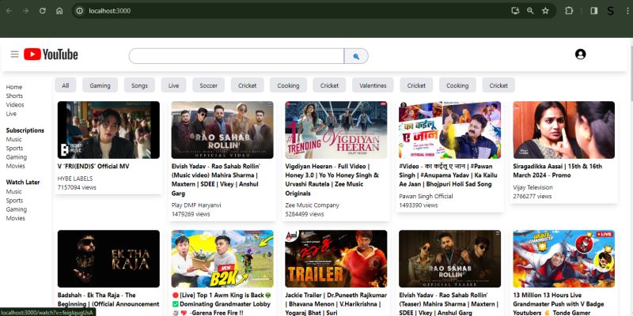Select the Soccer category chip
633x316 pixels.
(x=208, y=85)
